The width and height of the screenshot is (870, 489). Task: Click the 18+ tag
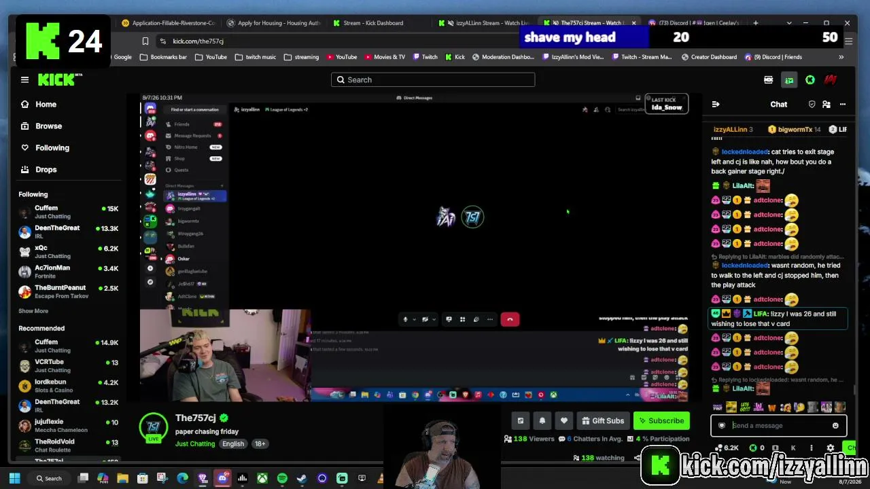(x=260, y=444)
